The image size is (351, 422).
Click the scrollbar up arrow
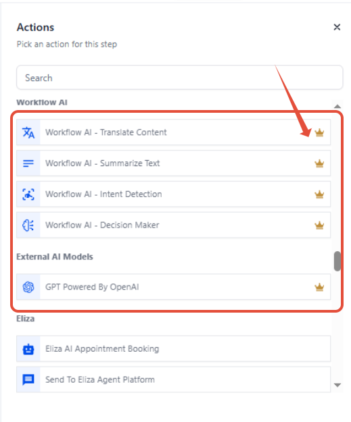[x=337, y=106]
